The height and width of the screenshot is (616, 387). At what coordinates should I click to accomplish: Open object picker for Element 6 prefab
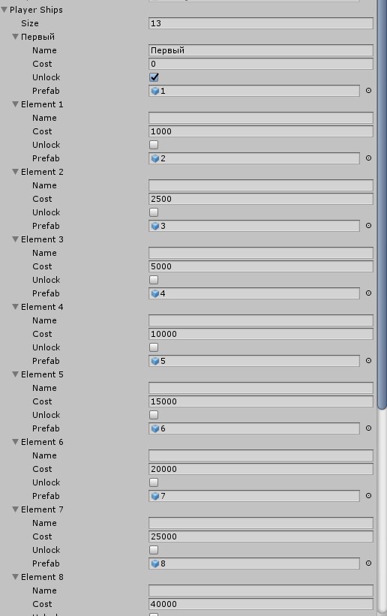(x=368, y=496)
